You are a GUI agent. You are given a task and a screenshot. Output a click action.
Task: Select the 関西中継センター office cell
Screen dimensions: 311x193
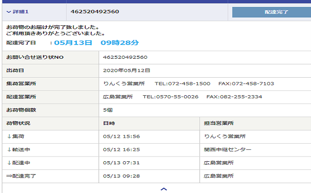(x=227, y=150)
